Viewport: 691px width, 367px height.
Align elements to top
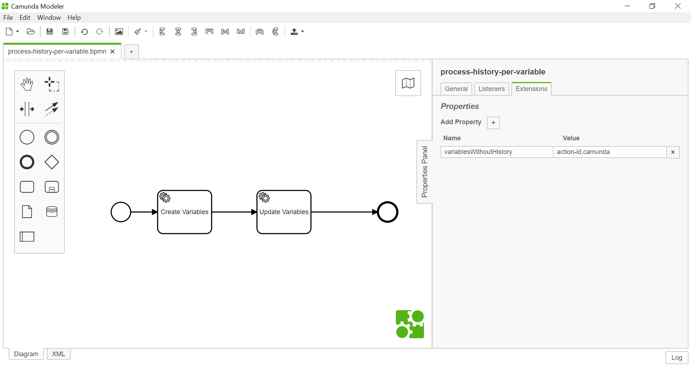pos(209,32)
